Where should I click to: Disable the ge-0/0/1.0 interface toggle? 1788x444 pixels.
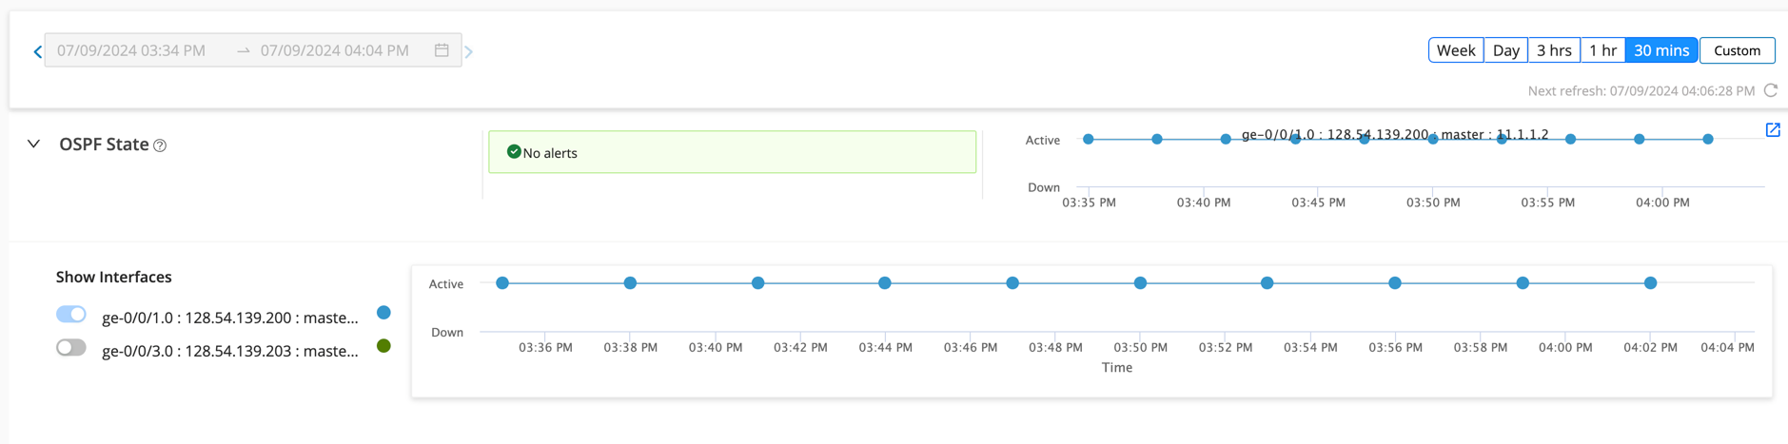[71, 315]
